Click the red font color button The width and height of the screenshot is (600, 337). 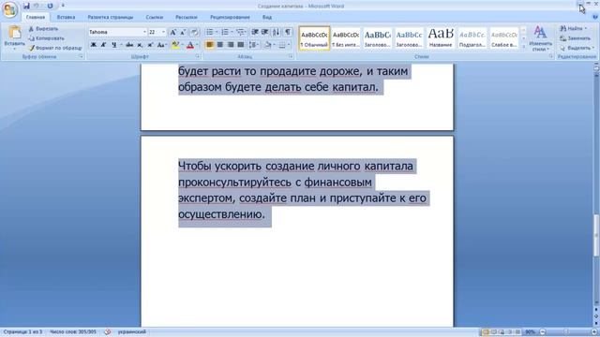tap(190, 45)
